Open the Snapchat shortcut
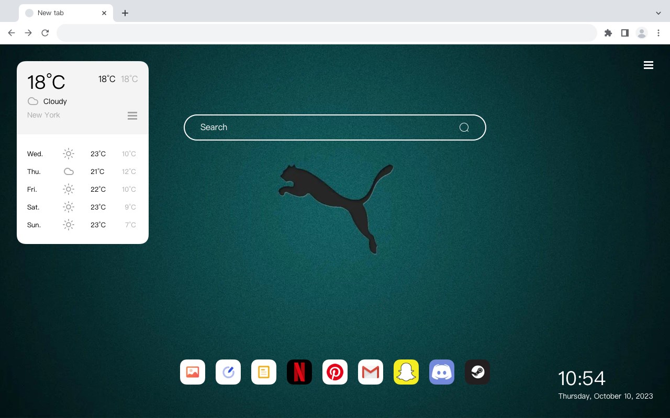 [x=406, y=372]
